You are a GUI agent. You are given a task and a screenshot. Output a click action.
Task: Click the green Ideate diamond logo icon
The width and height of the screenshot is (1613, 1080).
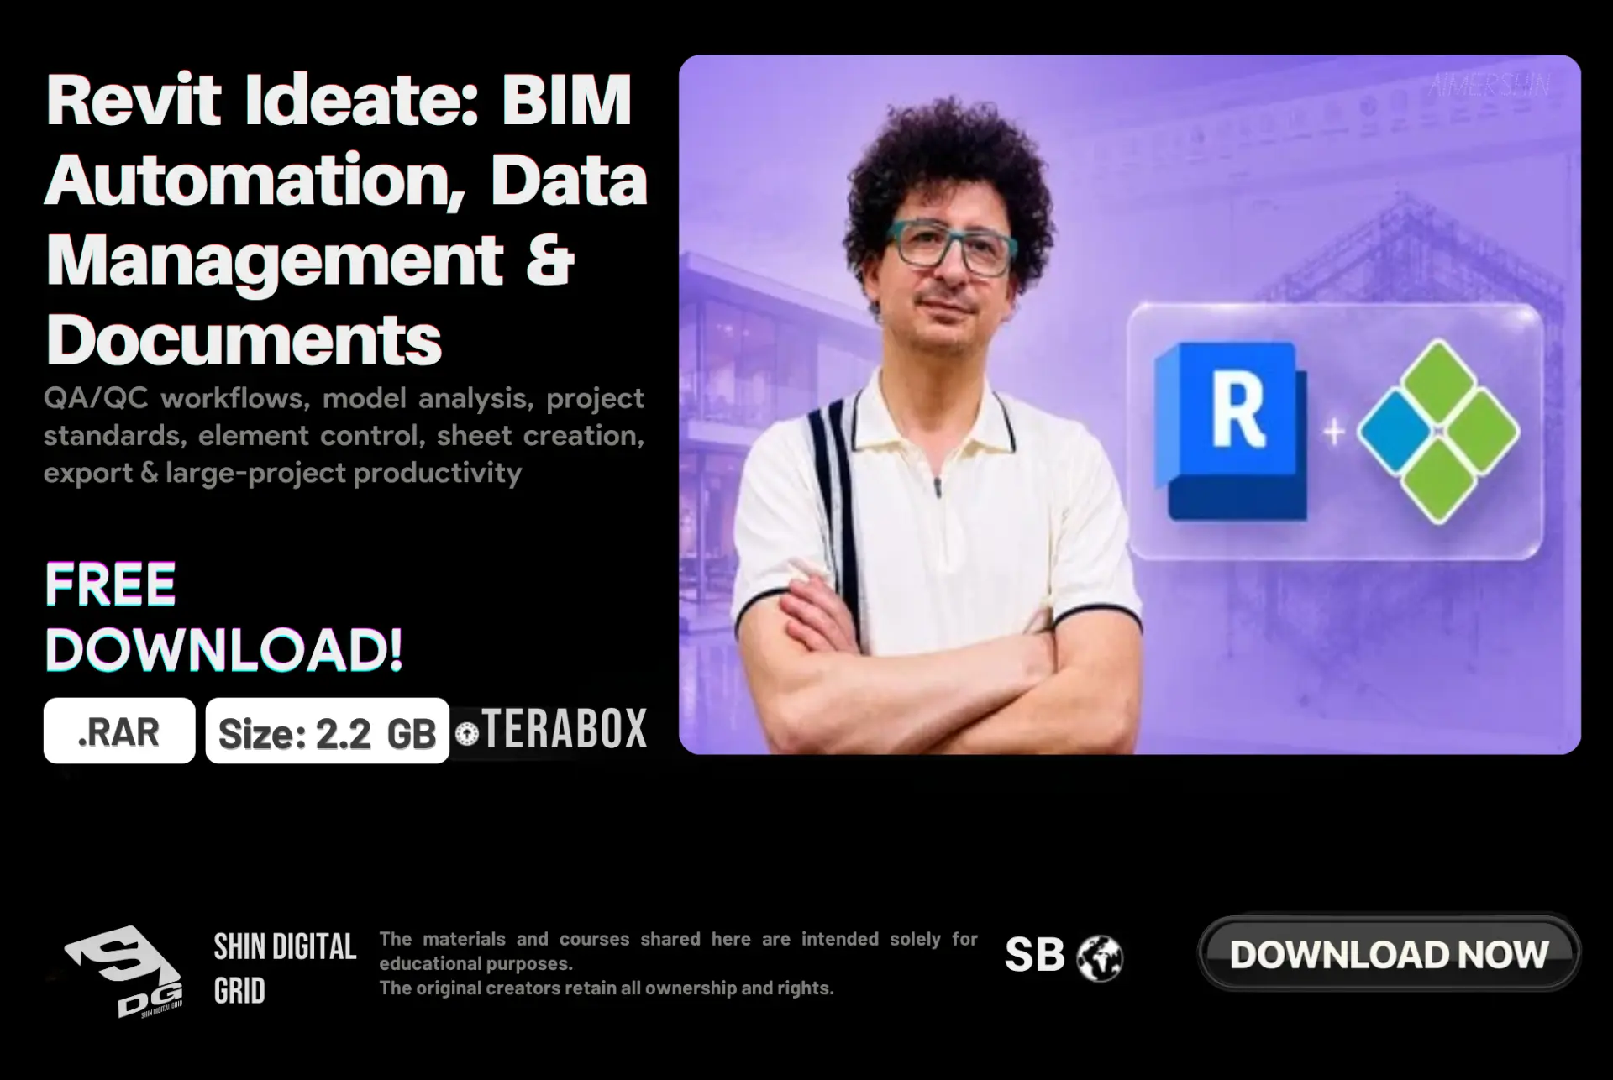coord(1438,432)
